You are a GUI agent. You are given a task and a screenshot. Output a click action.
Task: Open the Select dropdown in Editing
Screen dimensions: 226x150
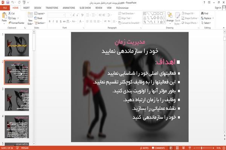pyautogui.click(x=206, y=23)
